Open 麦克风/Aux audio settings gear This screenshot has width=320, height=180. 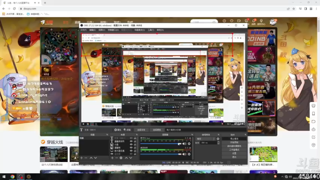point(189,144)
